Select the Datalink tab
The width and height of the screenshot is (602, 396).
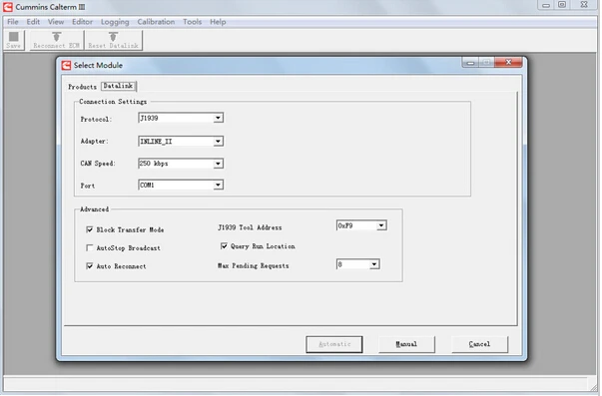click(118, 86)
